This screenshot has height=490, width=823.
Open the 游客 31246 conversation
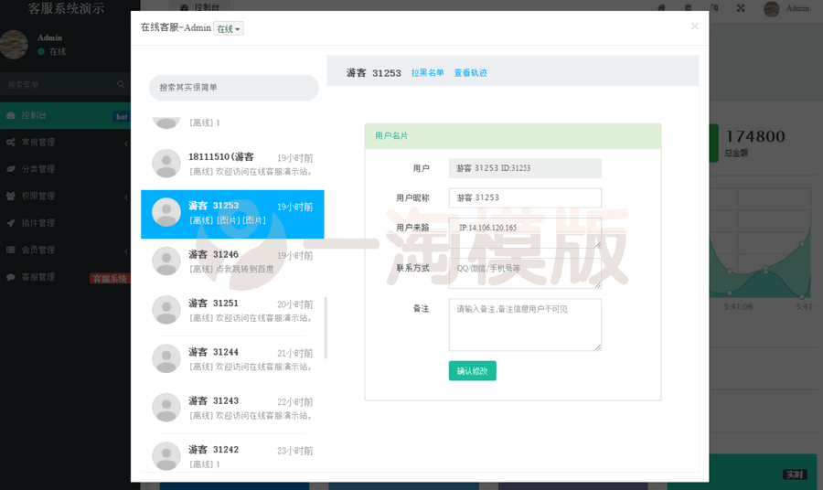point(232,261)
